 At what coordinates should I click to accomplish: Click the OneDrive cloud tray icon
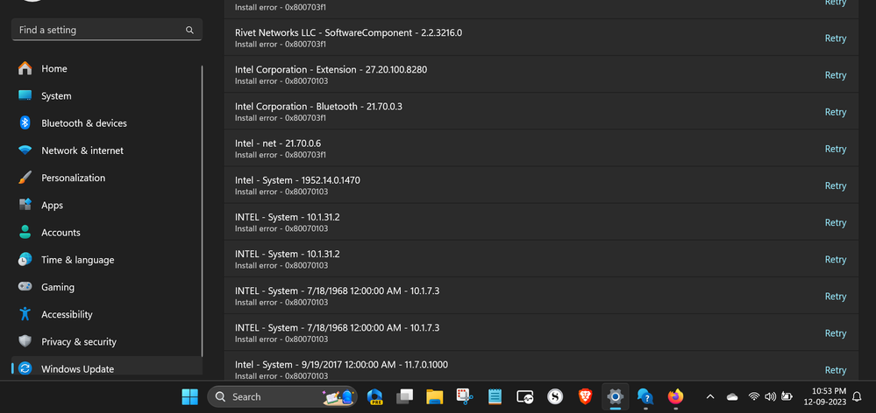pyautogui.click(x=732, y=397)
